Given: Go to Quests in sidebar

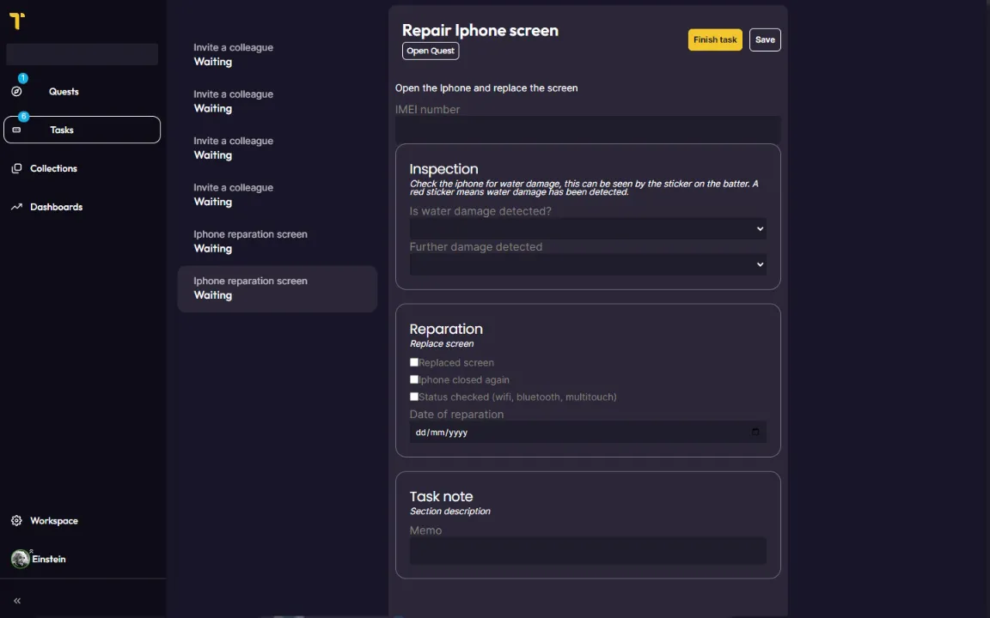Looking at the screenshot, I should point(64,92).
